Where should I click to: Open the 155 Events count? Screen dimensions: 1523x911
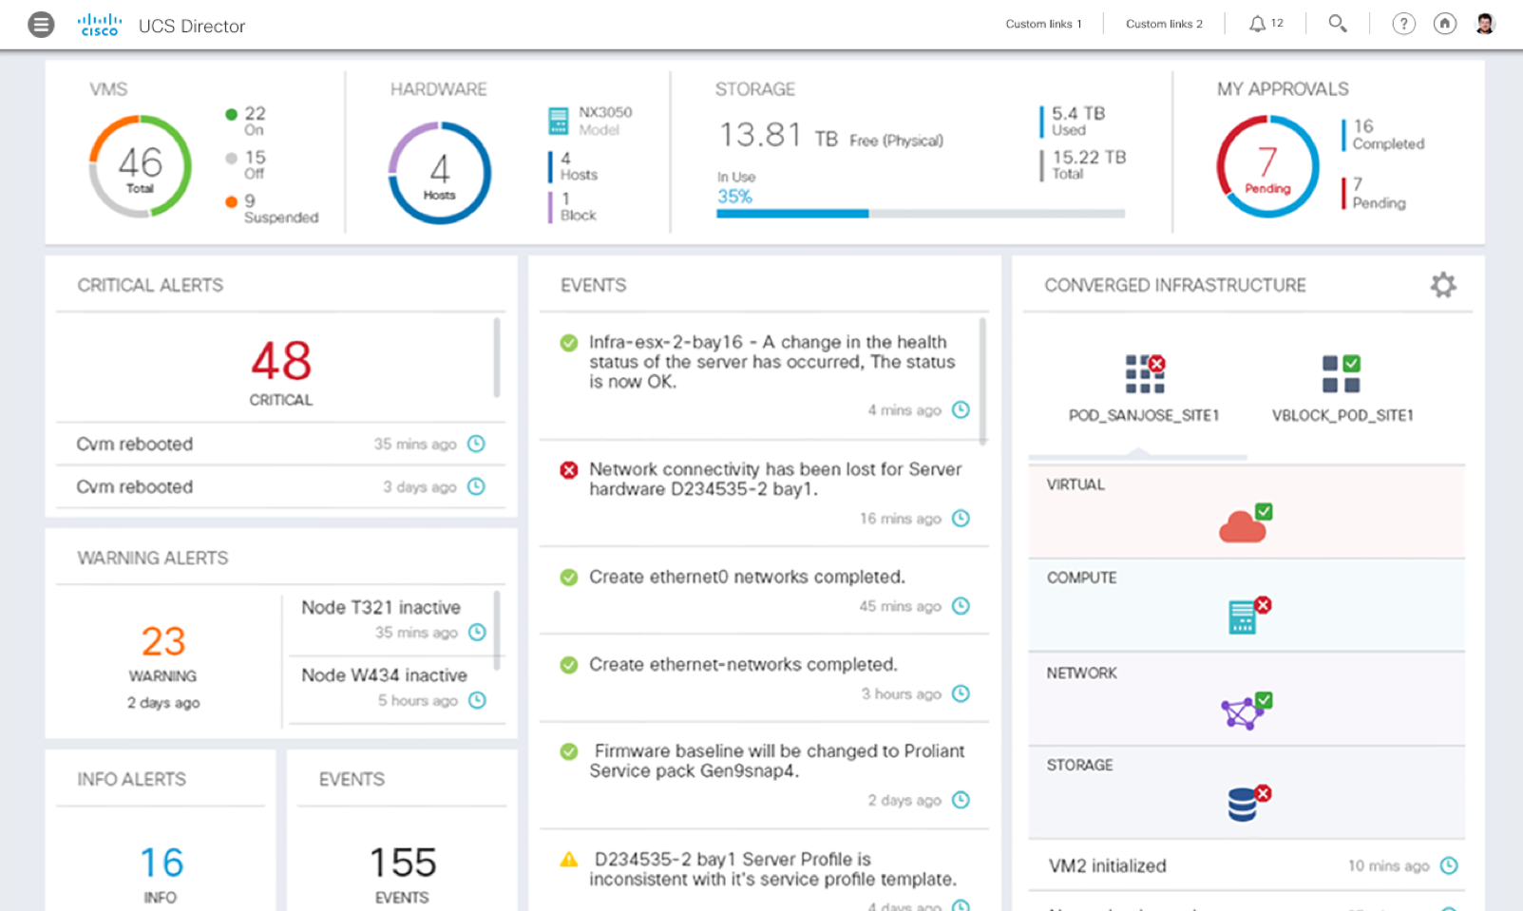pyautogui.click(x=402, y=863)
